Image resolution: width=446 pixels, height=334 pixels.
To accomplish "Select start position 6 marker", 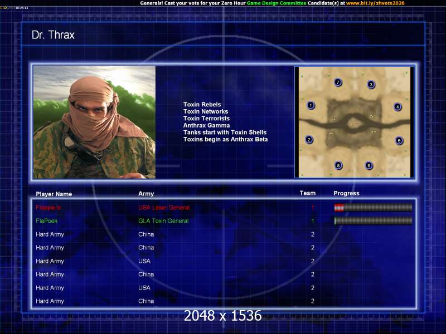I will click(x=369, y=165).
